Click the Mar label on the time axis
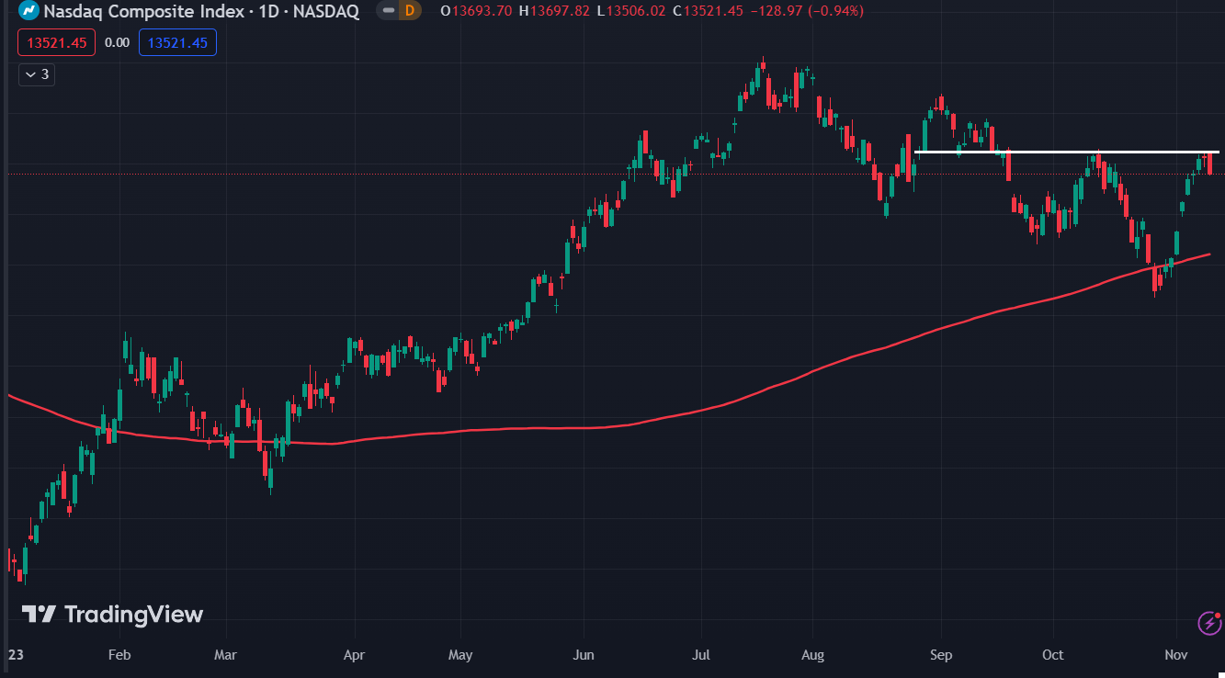 [225, 655]
